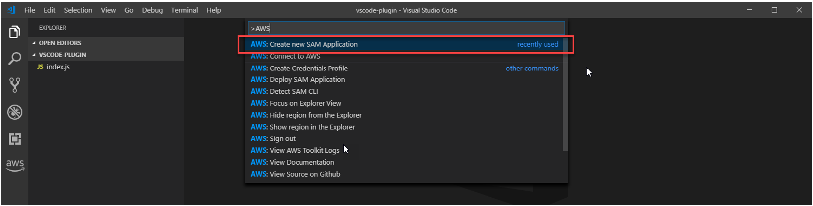The height and width of the screenshot is (206, 813).
Task: Select AWS: View Source on Github
Action: pos(305,174)
